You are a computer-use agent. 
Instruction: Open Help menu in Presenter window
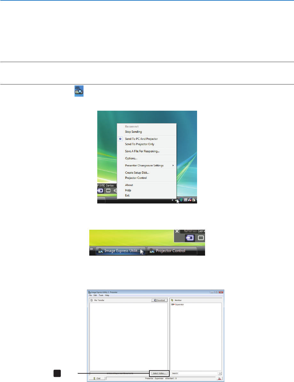coord(107,295)
